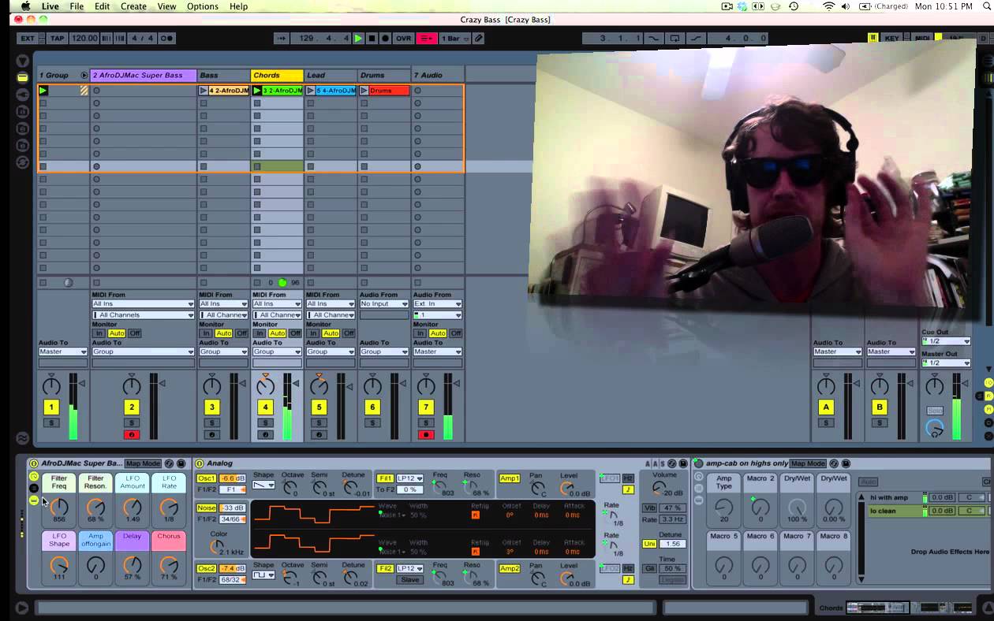
Task: Hot-swap the amp-cab rack preset
Action: (834, 463)
